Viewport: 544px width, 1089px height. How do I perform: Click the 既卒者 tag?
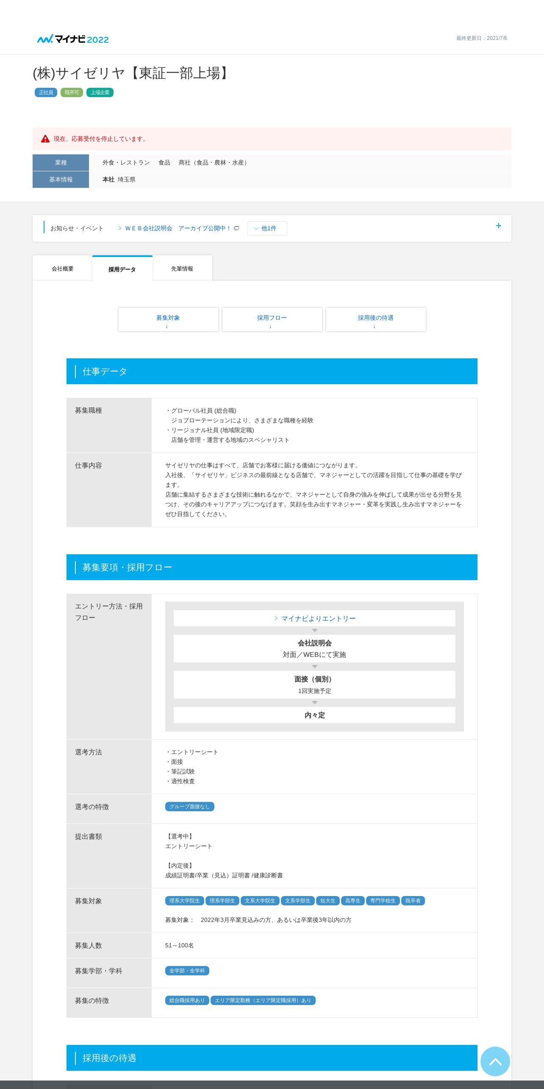pos(413,901)
